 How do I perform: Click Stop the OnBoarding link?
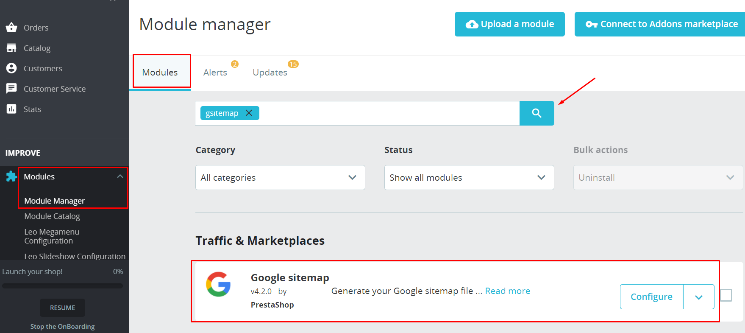(x=62, y=326)
